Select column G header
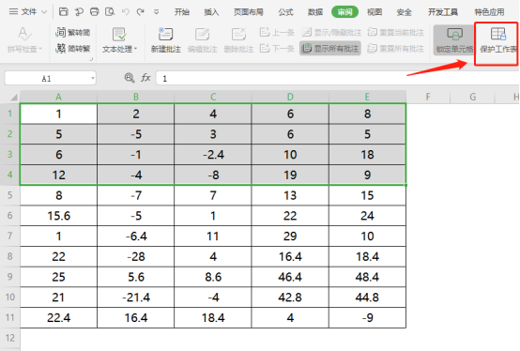The height and width of the screenshot is (351, 520). tap(472, 97)
